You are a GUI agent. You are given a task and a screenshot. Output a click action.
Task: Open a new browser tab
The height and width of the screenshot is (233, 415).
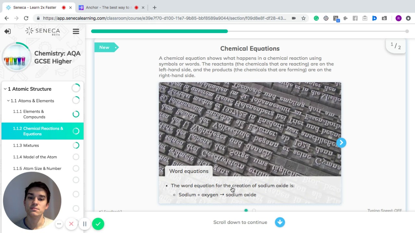click(155, 7)
